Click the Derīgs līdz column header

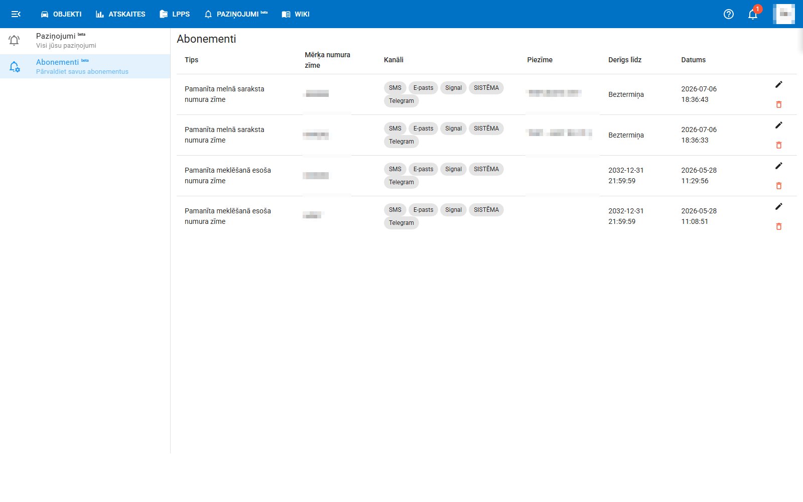click(625, 60)
